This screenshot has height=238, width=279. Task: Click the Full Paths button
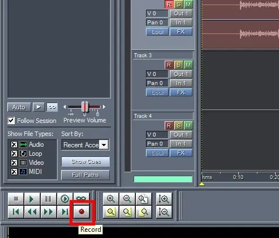[x=85, y=175]
